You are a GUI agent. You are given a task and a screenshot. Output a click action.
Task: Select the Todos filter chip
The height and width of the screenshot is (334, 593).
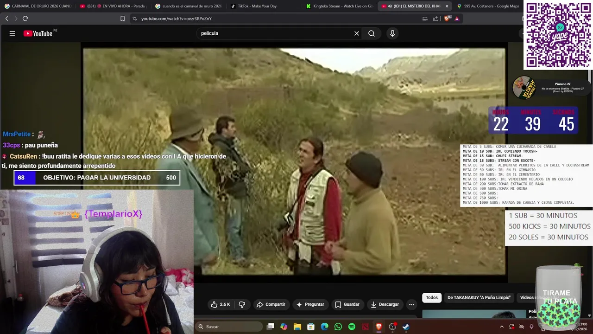432,297
